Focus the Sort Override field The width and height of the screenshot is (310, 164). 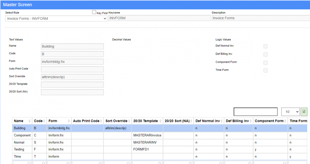[72, 77]
